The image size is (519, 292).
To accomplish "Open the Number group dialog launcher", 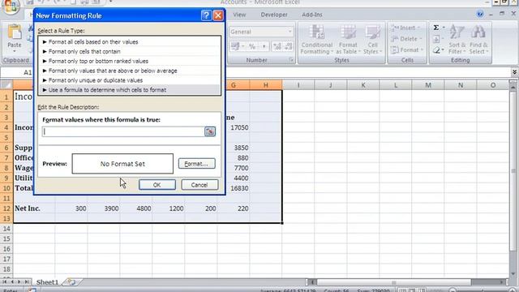I will click(x=291, y=60).
